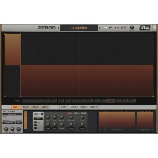Open the OSC 1 module dropdown arrow

(42, 114)
